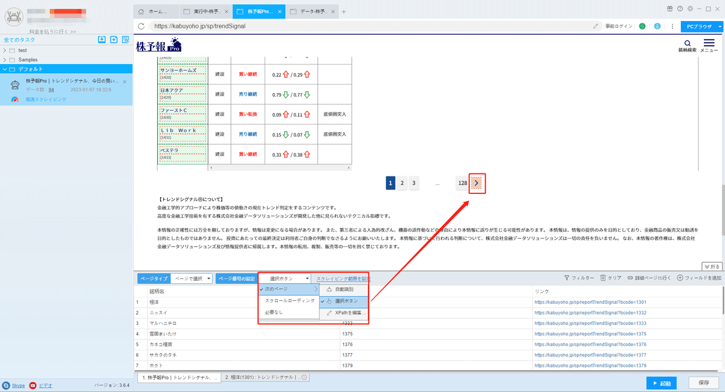The image size is (725, 392).
Task: Collapse the panel with 折る button
Action: 712,266
